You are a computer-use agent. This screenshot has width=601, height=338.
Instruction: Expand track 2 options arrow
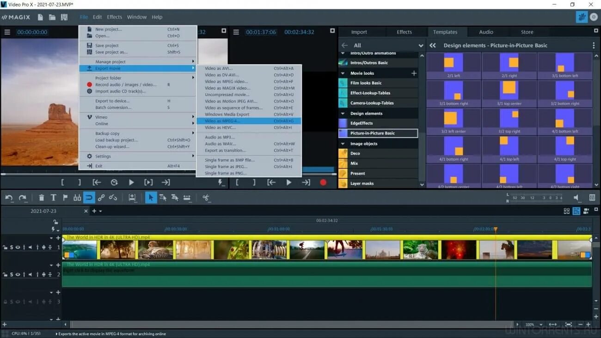[51, 265]
